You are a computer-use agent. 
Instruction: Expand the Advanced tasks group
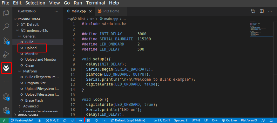29,106
